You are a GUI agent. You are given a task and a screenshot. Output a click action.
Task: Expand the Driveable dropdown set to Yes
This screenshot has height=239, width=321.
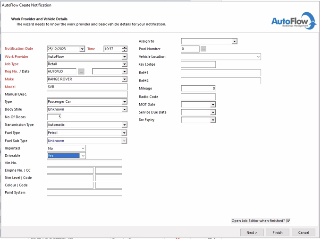83,156
